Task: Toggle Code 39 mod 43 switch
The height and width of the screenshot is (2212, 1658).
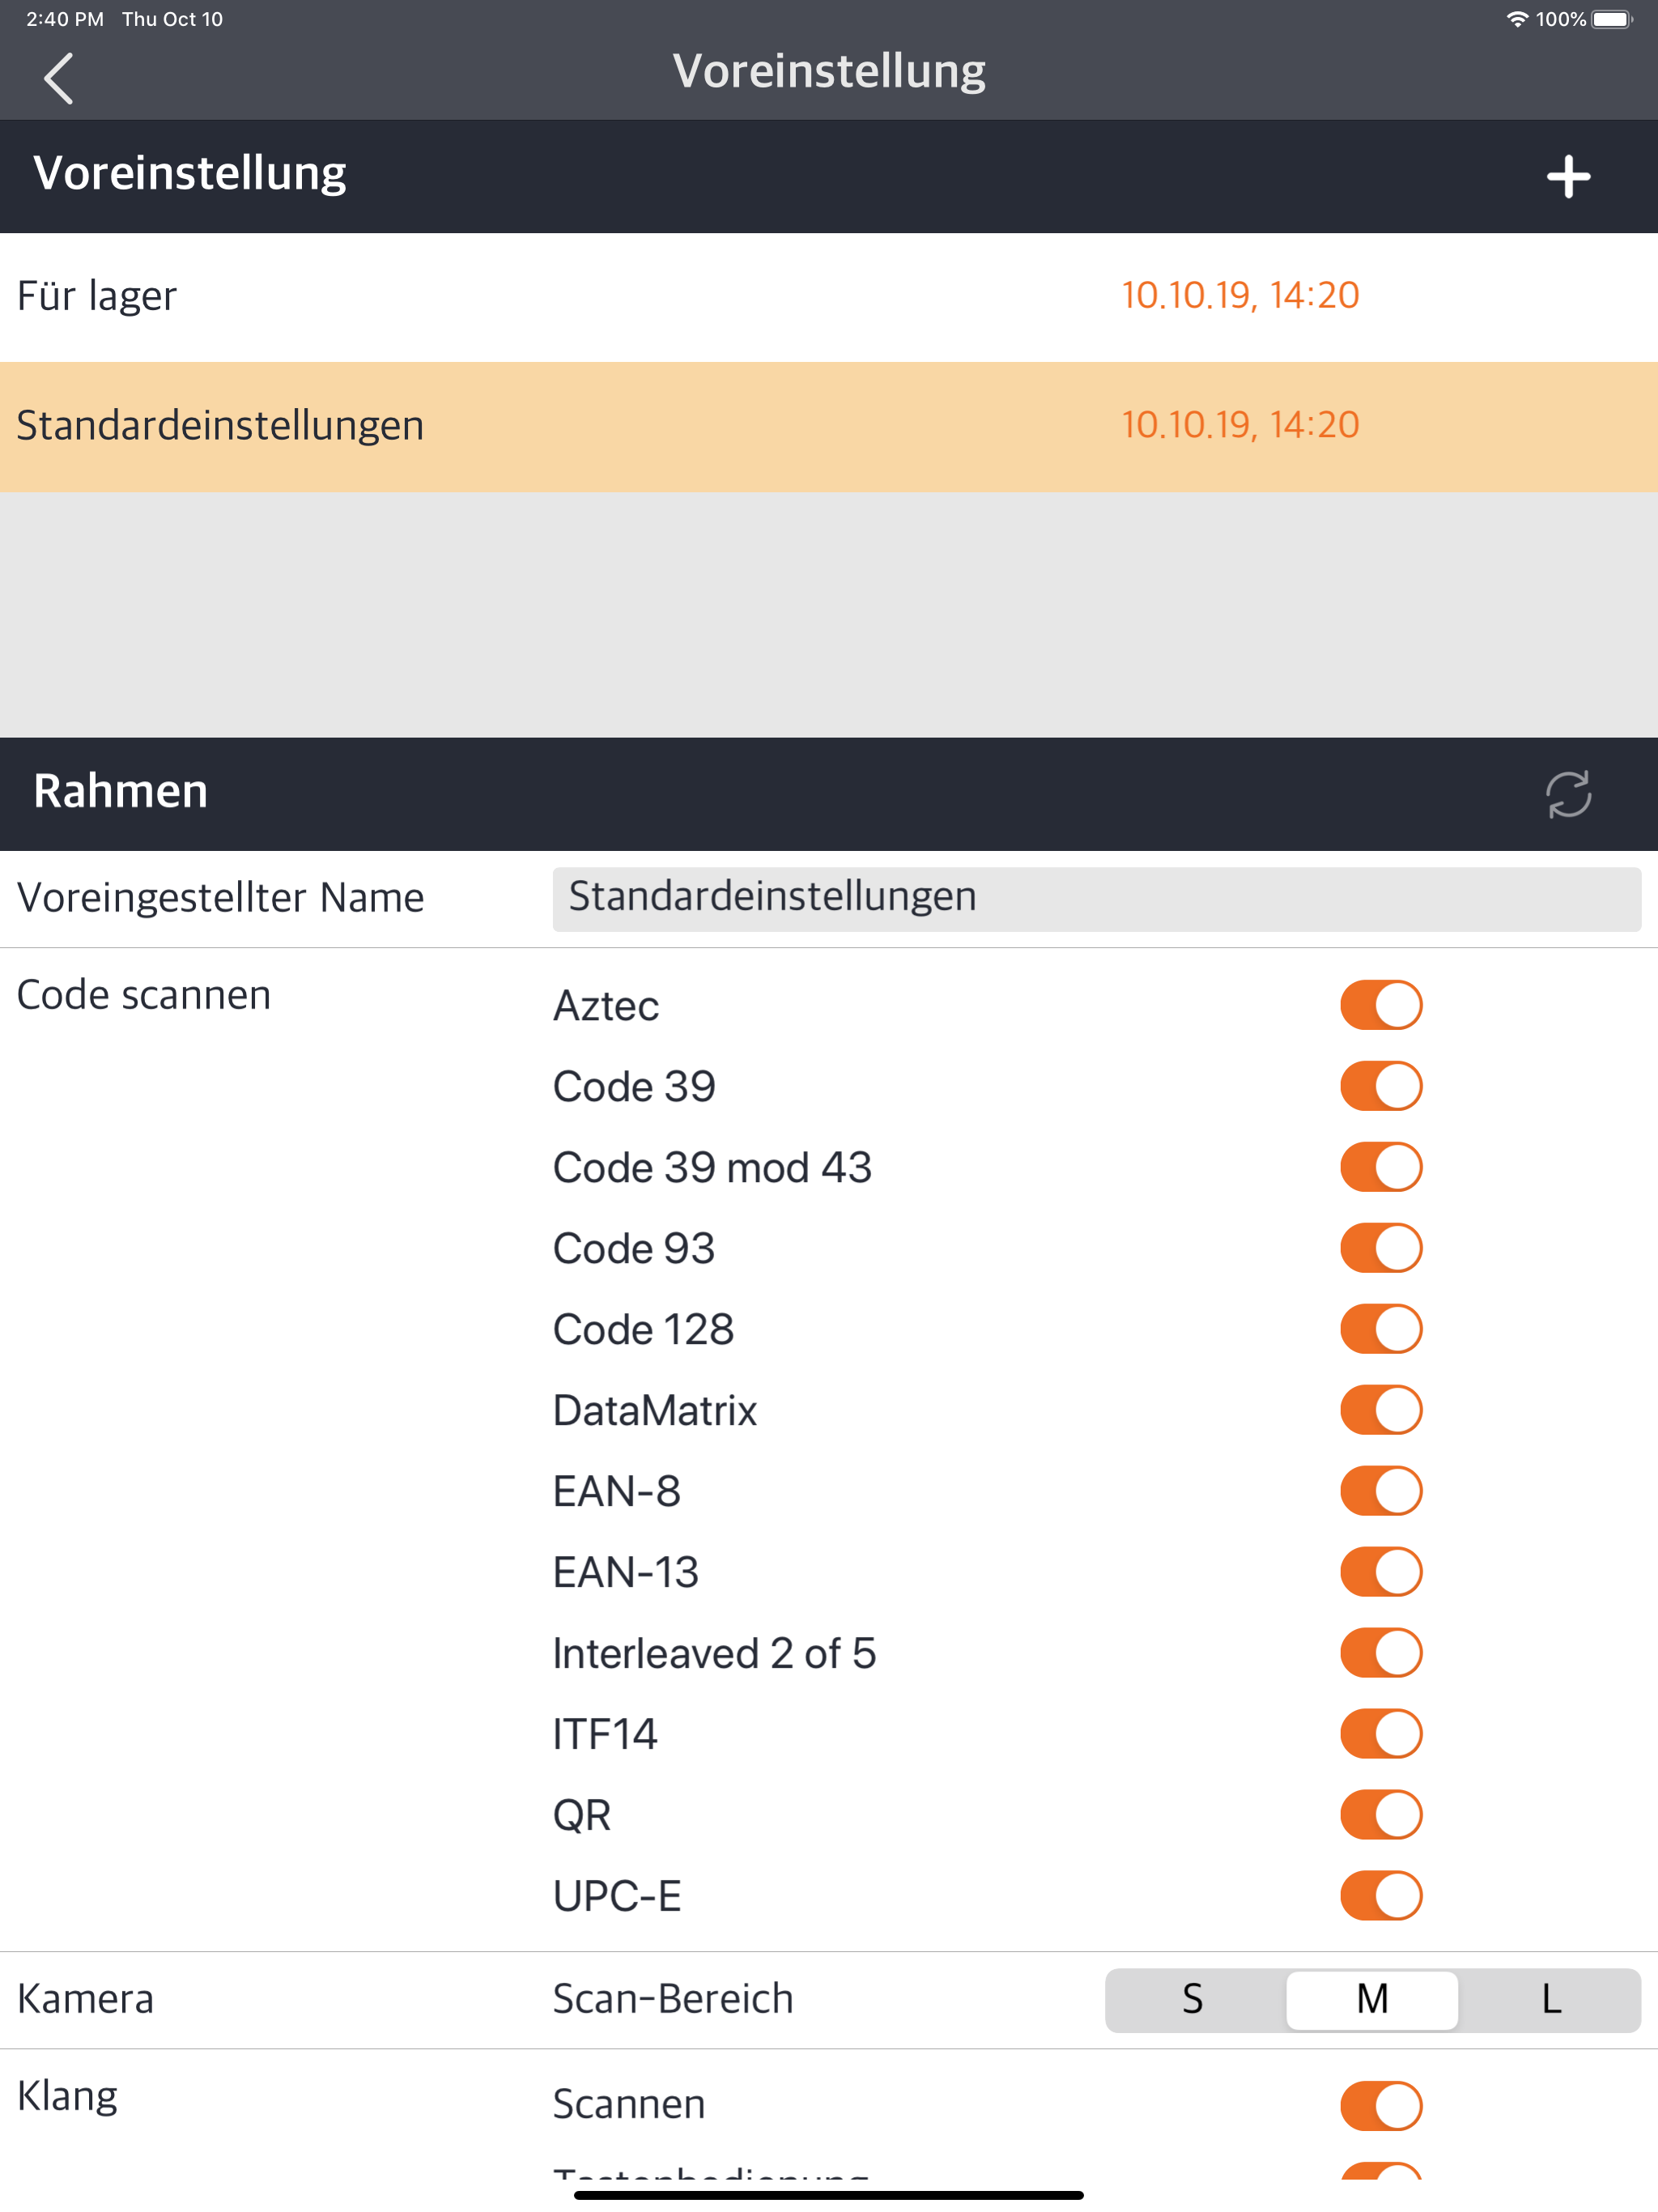Action: point(1380,1167)
